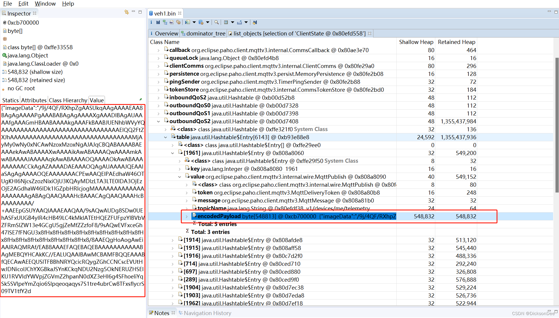Viewport: 559px width, 318px height.
Task: Open the heap dump overview via the 'i' icon
Action: click(151, 22)
